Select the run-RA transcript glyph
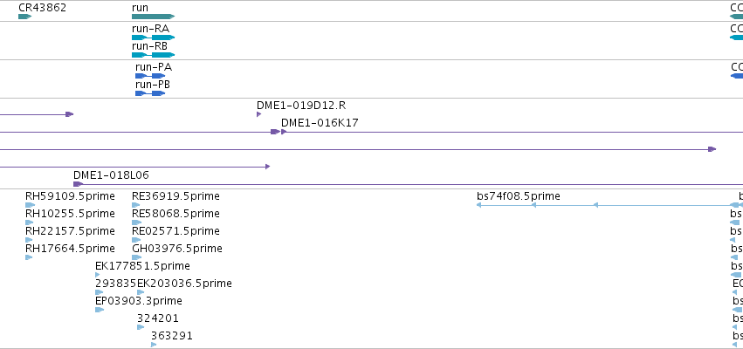Image resolution: width=743 pixels, height=349 pixels. pos(153,38)
